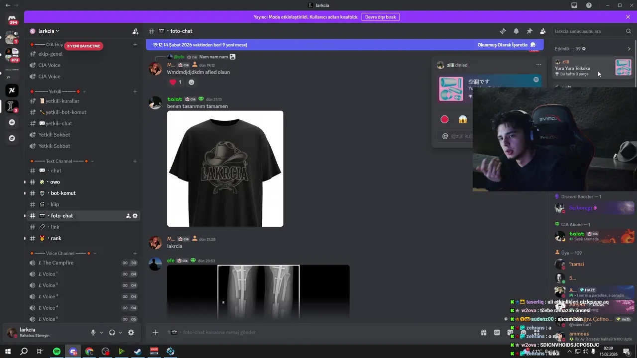This screenshot has width=637, height=358.
Task: Create channel in CIA Ekip category
Action: tap(135, 44)
